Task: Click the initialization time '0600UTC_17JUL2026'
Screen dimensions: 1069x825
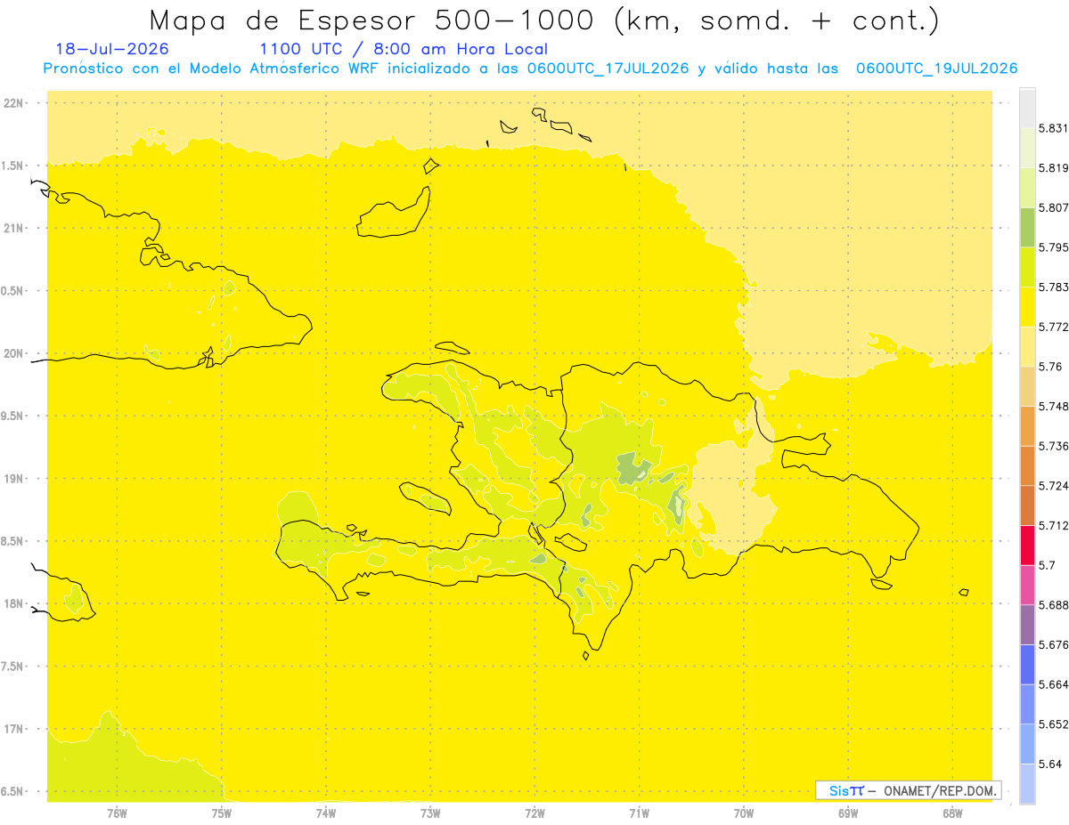Action: tap(608, 69)
